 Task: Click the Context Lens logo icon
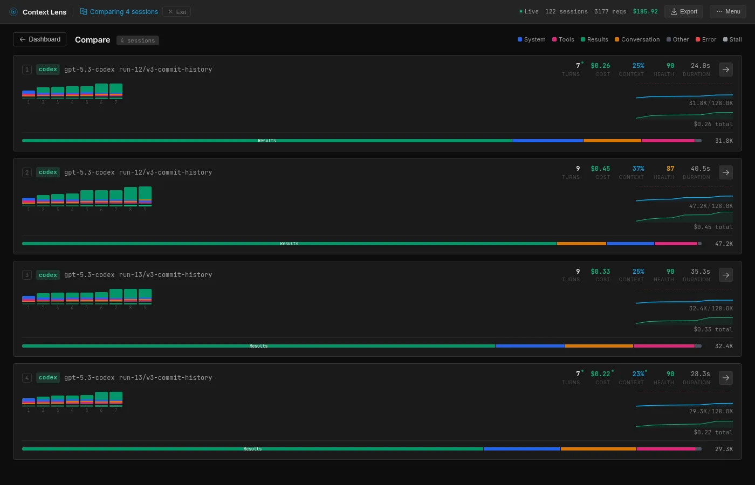[x=12, y=12]
